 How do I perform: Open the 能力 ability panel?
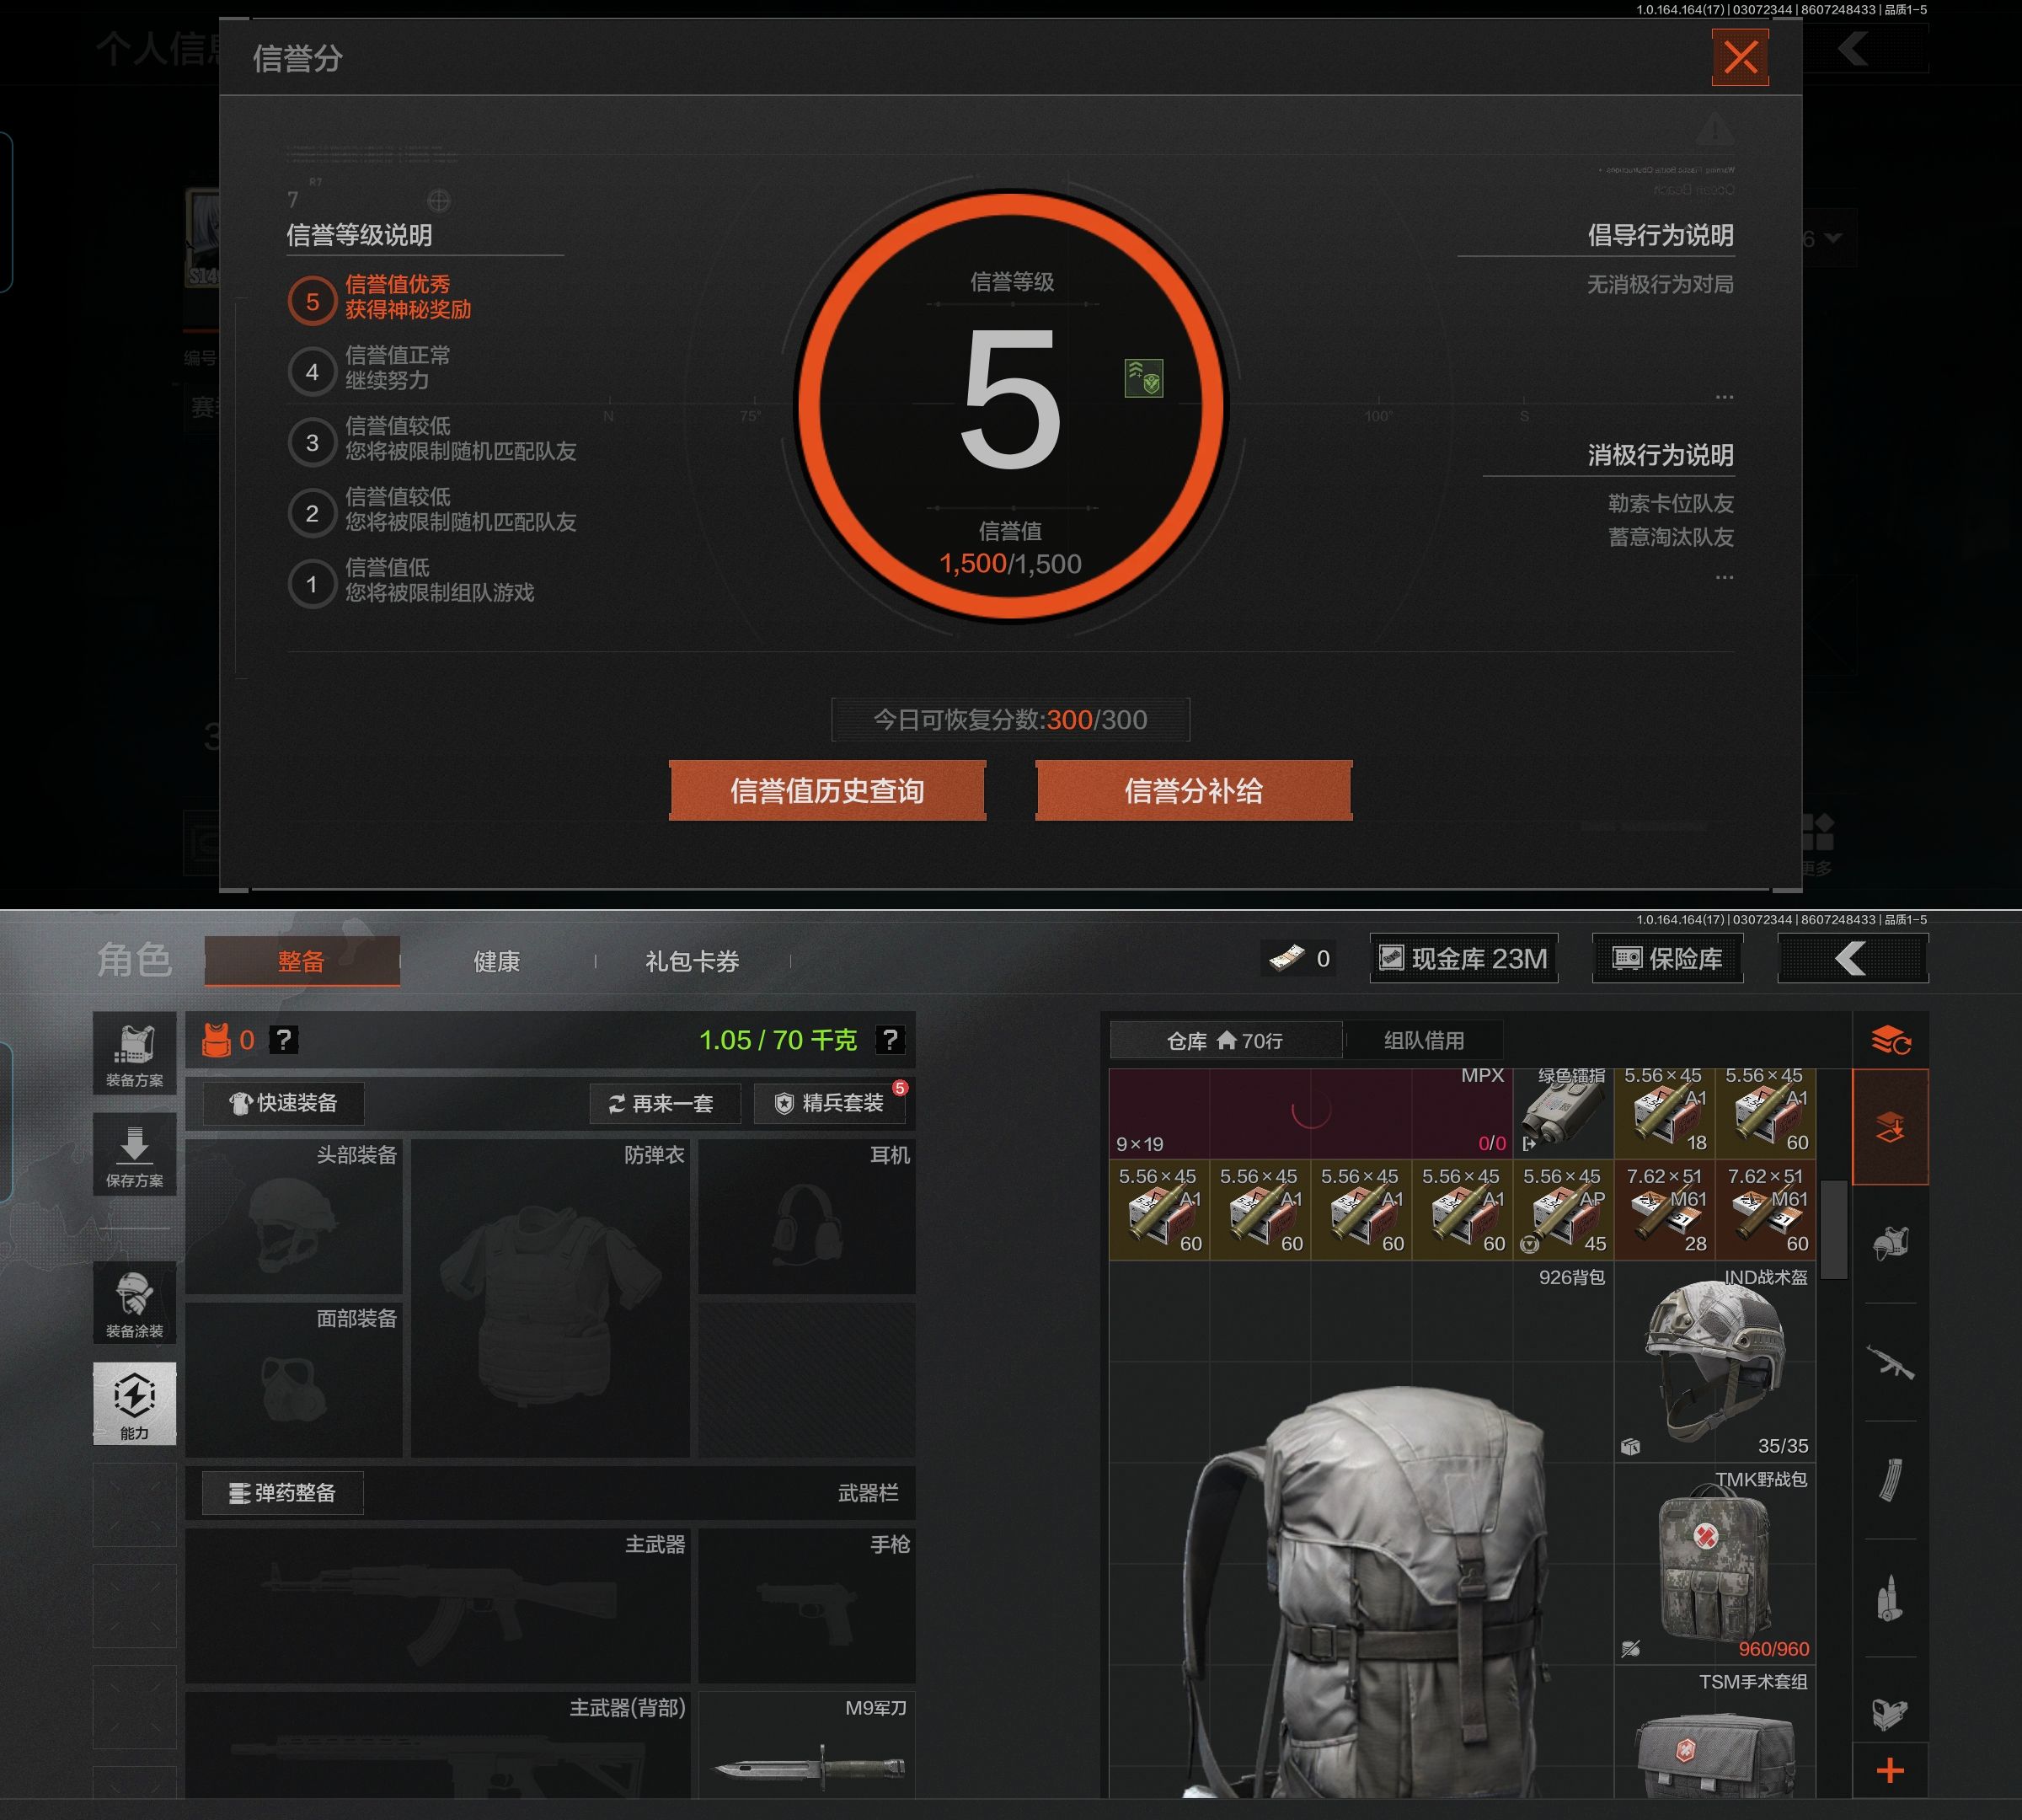point(134,1403)
